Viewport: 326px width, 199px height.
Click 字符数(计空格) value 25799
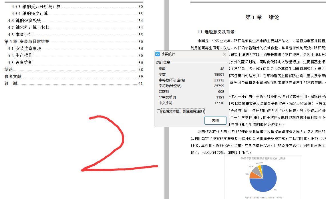pos(219,86)
